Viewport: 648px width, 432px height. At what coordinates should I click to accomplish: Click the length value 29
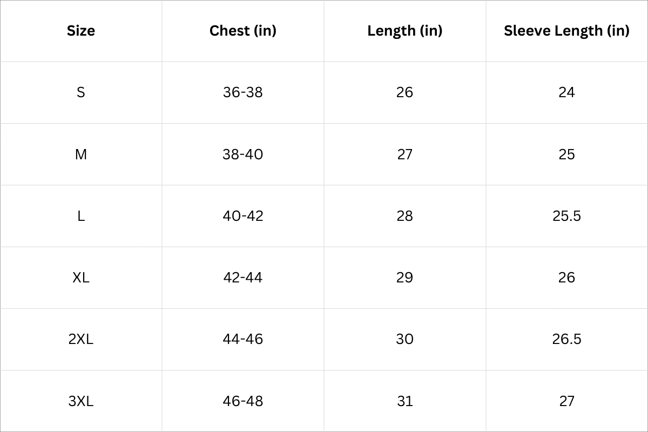(404, 278)
